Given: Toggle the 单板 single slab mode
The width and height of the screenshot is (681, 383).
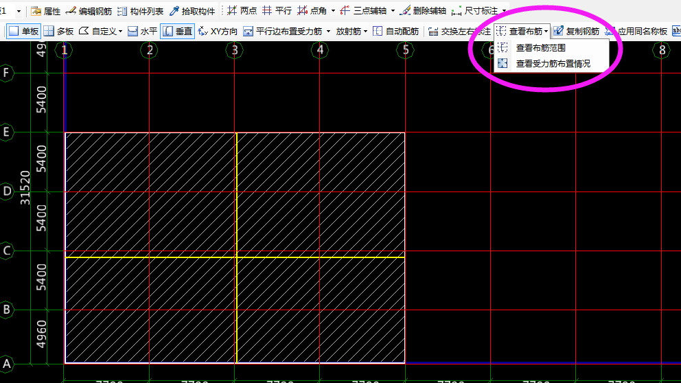Looking at the screenshot, I should tap(24, 32).
